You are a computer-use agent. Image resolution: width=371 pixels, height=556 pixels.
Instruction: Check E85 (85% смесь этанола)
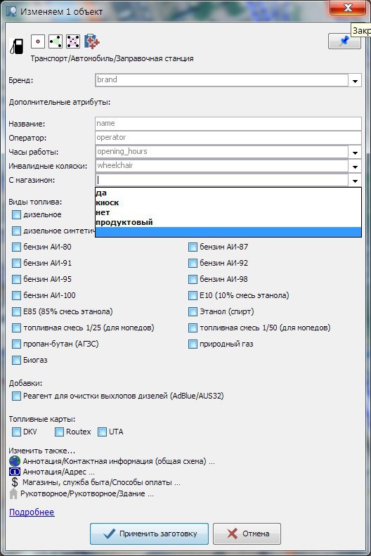tap(16, 311)
